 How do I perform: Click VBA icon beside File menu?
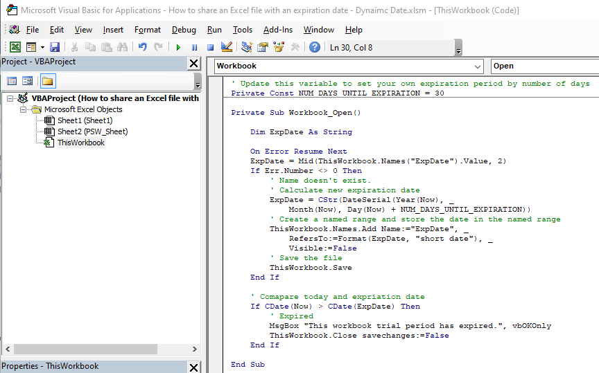tap(15, 30)
